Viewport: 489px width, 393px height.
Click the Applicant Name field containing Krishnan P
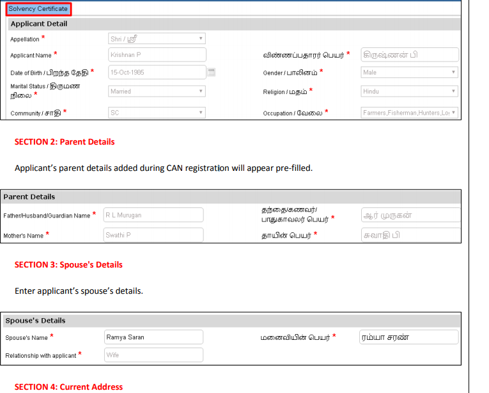click(157, 54)
